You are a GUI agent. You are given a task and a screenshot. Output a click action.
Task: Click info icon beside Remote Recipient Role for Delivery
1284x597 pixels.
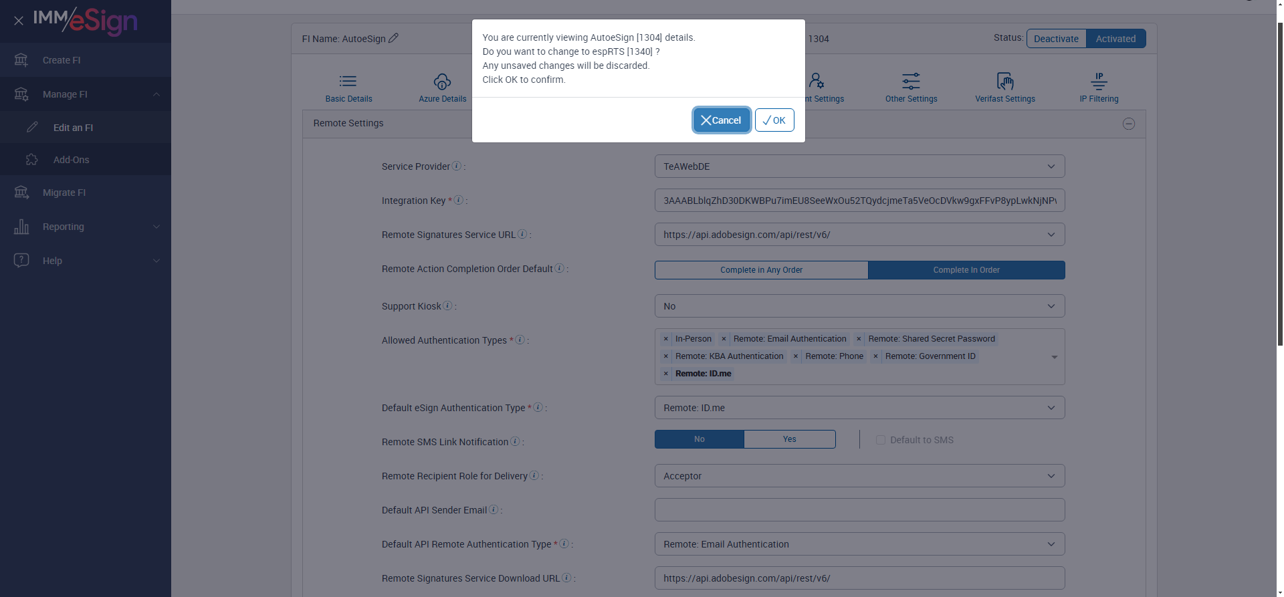tap(534, 475)
